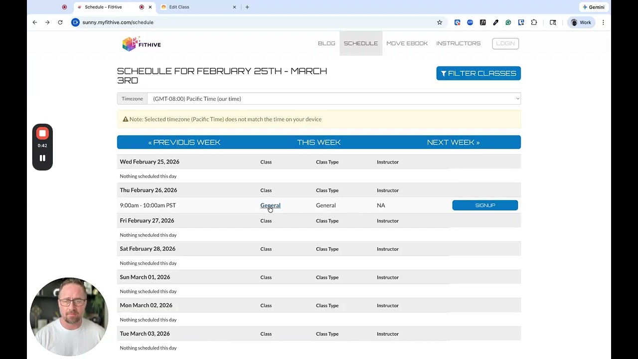Click the FitHive logo
638x359 pixels.
pyautogui.click(x=142, y=44)
